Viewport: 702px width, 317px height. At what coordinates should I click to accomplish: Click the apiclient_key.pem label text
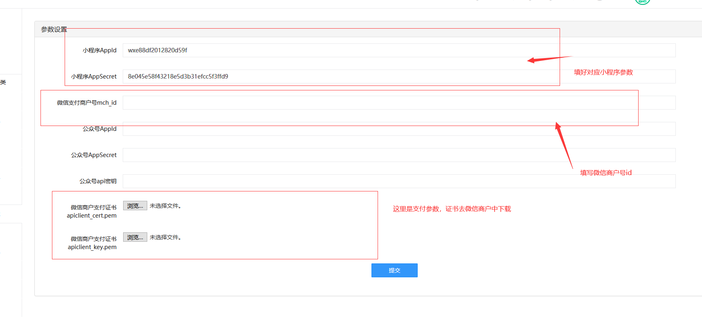pos(92,247)
